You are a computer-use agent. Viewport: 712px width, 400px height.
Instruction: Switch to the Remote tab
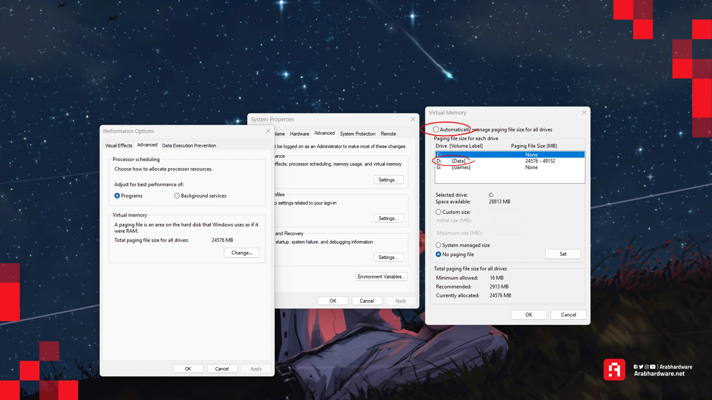pos(388,134)
